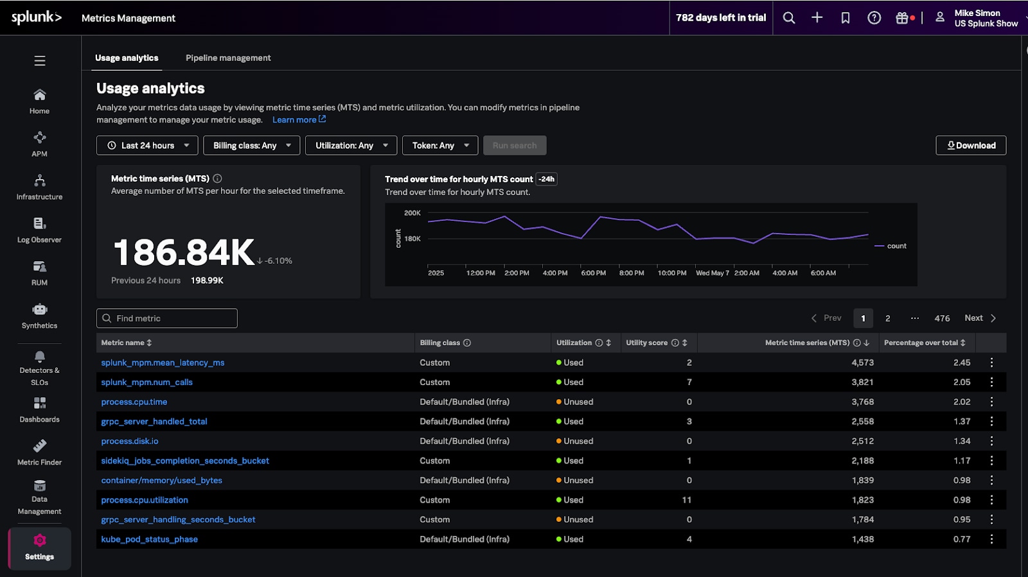Open the help question mark icon

click(x=874, y=18)
